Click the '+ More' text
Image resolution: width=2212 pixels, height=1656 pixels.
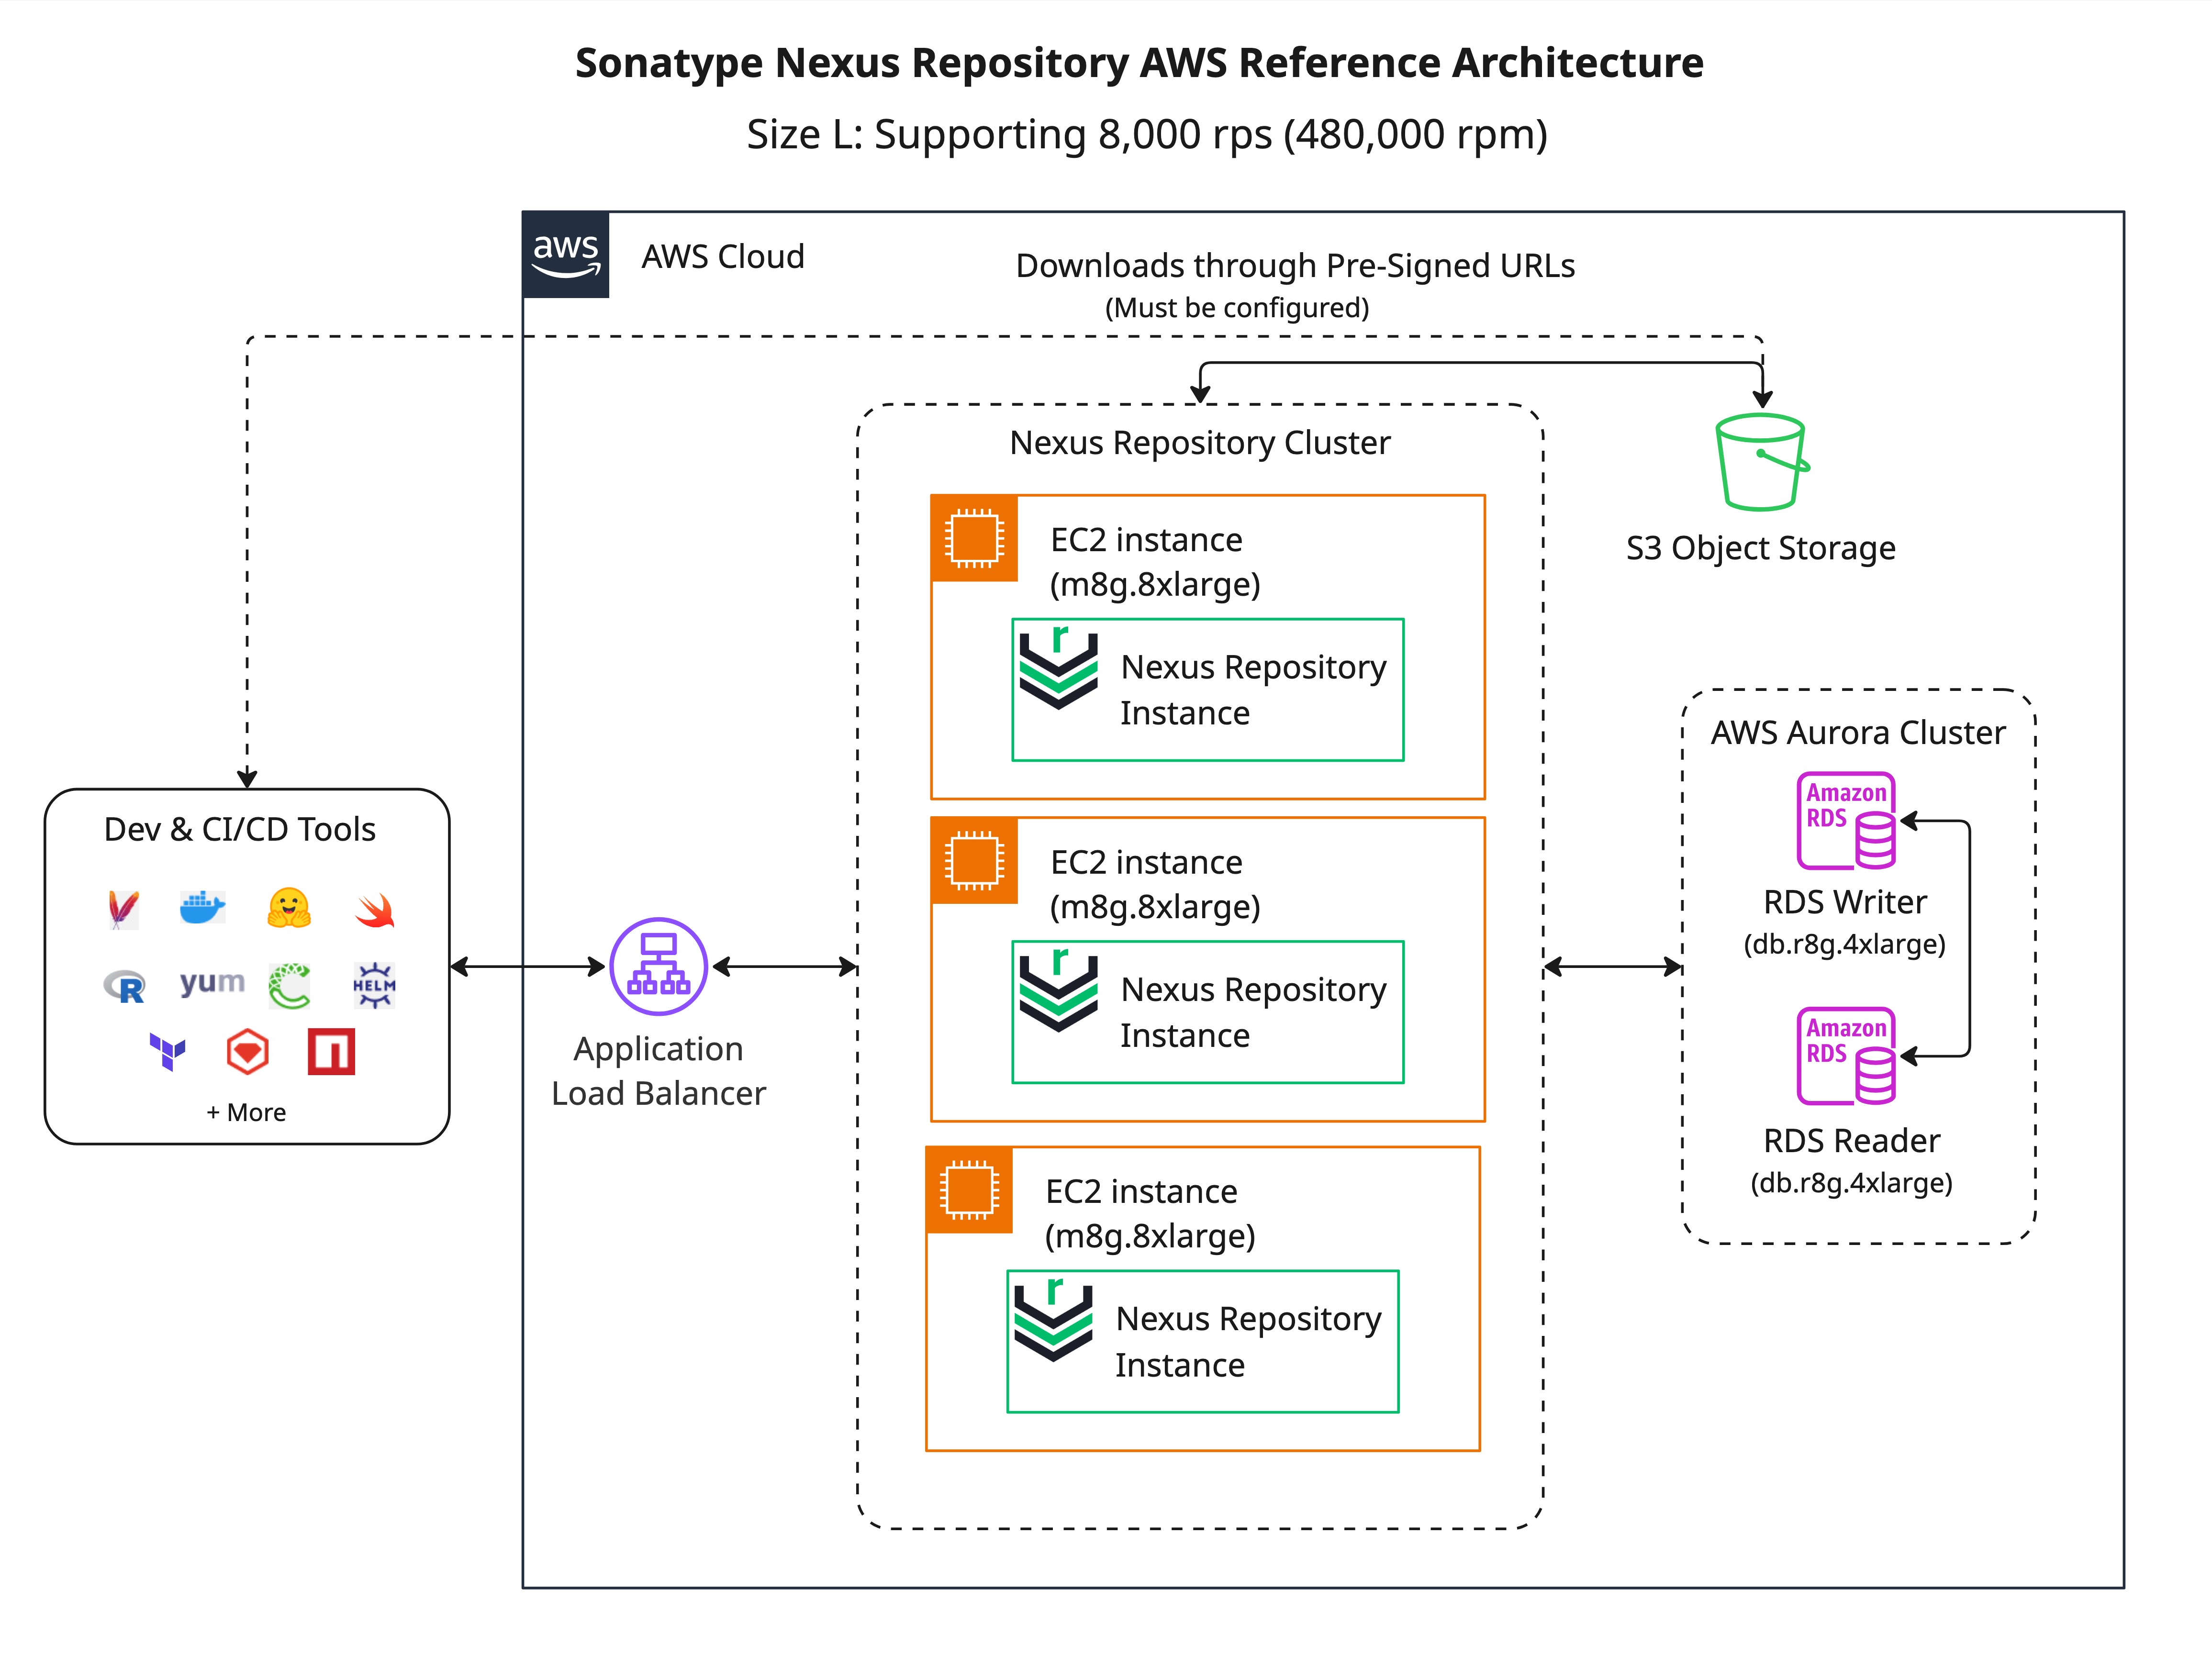(x=246, y=1112)
